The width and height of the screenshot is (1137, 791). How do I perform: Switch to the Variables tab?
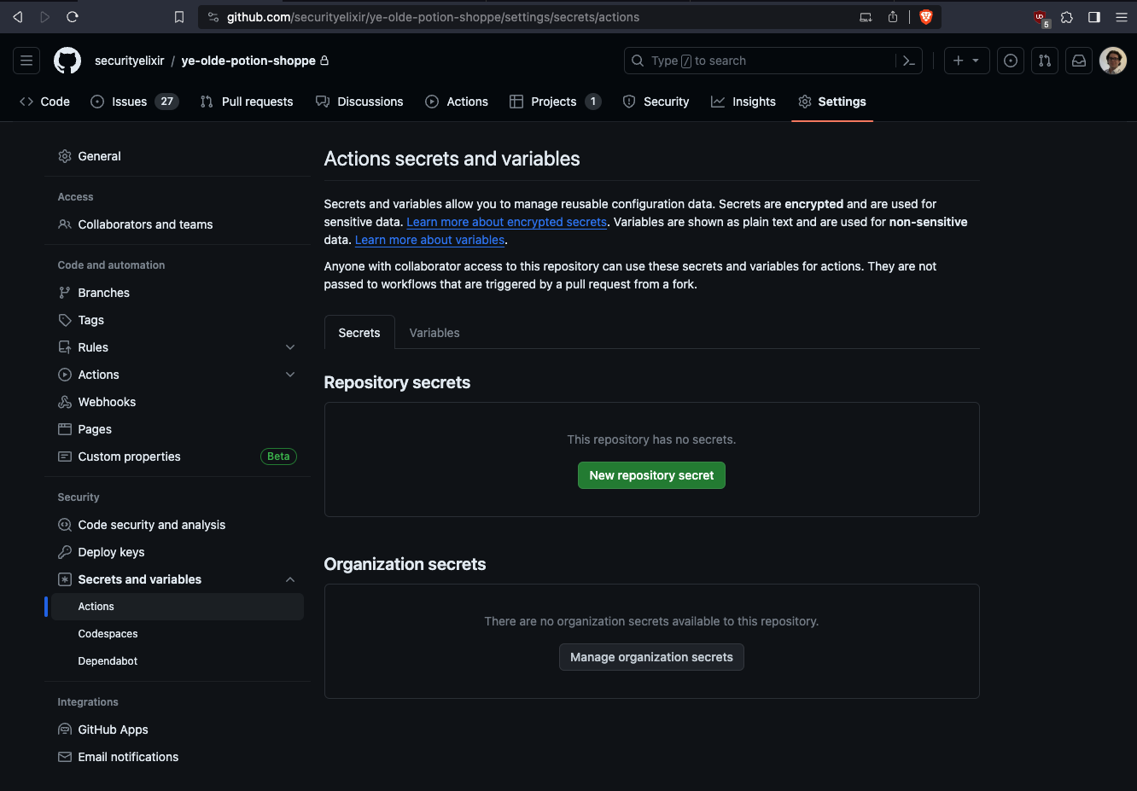click(434, 332)
